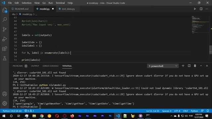Open Premiere Pro from the taskbar
Viewport: 212px width, 119px height.
tap(102, 116)
